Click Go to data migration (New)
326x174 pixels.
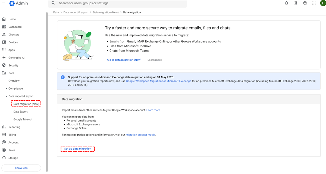point(124,60)
